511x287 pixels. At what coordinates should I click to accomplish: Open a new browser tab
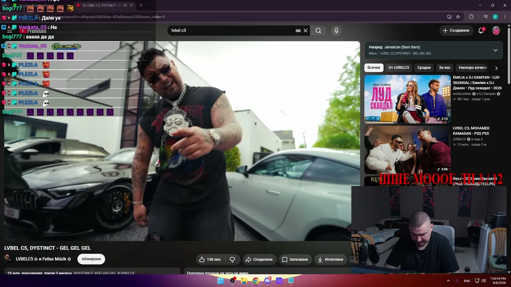coord(141,6)
